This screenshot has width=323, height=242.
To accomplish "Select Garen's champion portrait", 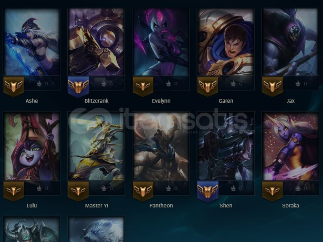I will coord(226,42).
